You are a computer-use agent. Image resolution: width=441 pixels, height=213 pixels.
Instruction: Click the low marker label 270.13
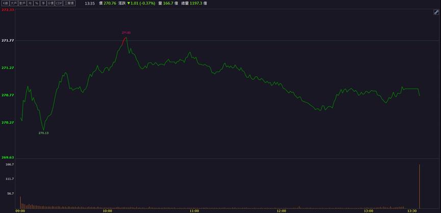pos(44,133)
